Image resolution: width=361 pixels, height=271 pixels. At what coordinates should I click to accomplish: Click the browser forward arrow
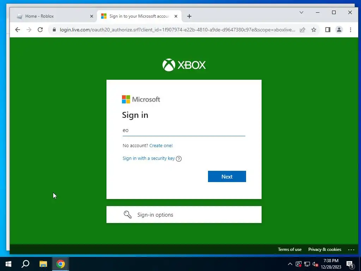(x=29, y=30)
